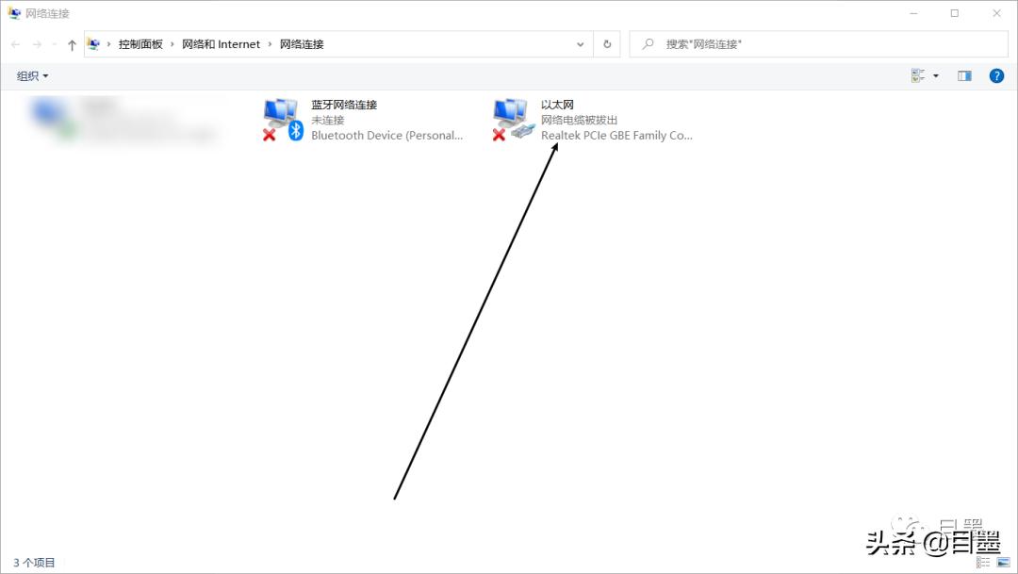The width and height of the screenshot is (1018, 574).
Task: Open 网络和 Internet from the breadcrumb
Action: [x=221, y=43]
